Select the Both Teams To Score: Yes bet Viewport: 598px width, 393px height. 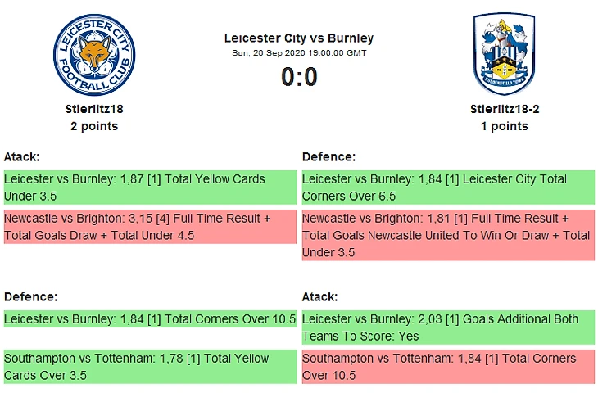click(447, 327)
